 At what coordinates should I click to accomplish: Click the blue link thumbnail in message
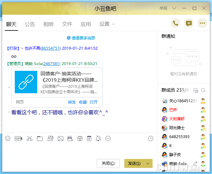point(26,82)
